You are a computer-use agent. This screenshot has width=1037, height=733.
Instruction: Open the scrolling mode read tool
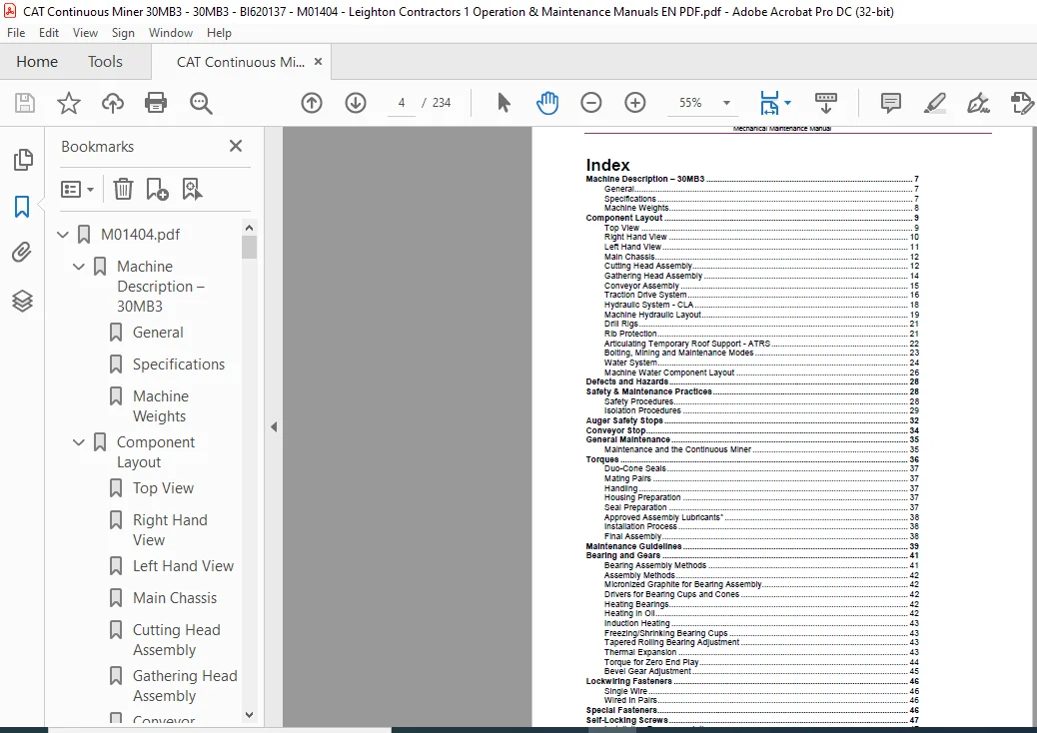tap(825, 103)
